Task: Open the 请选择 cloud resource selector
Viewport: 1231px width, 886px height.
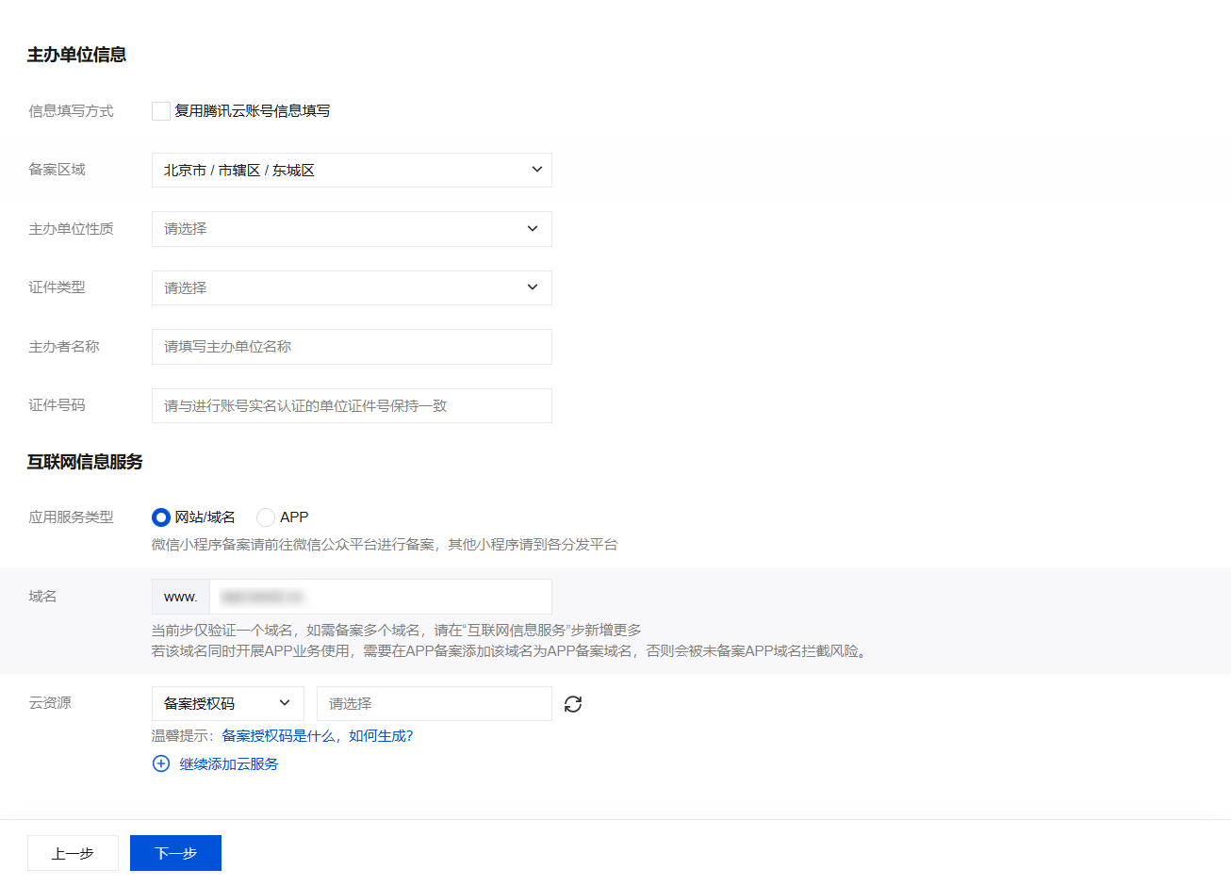Action: click(x=434, y=704)
